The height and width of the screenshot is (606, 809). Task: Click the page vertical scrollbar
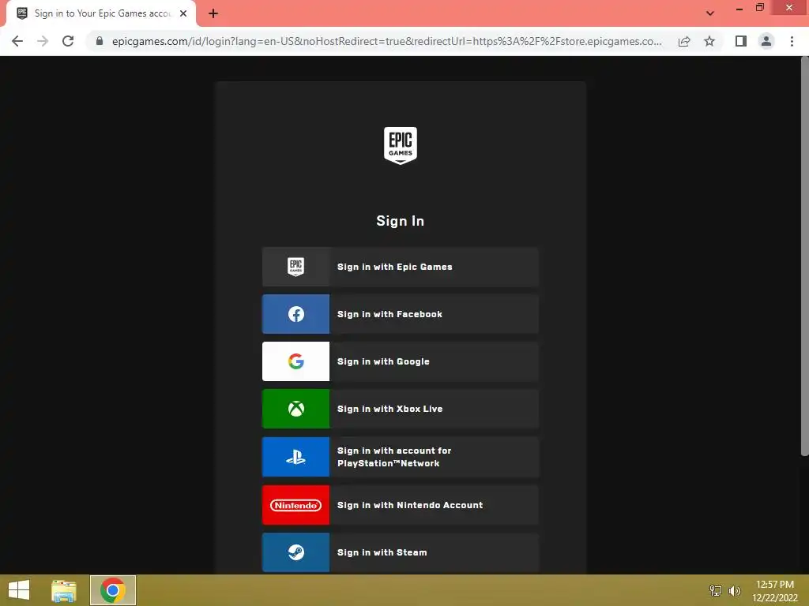coord(804,256)
